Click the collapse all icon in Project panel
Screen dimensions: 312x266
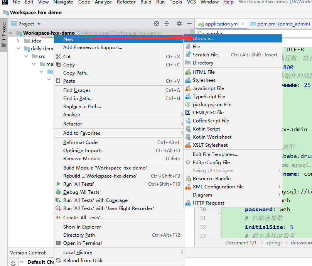(167, 24)
